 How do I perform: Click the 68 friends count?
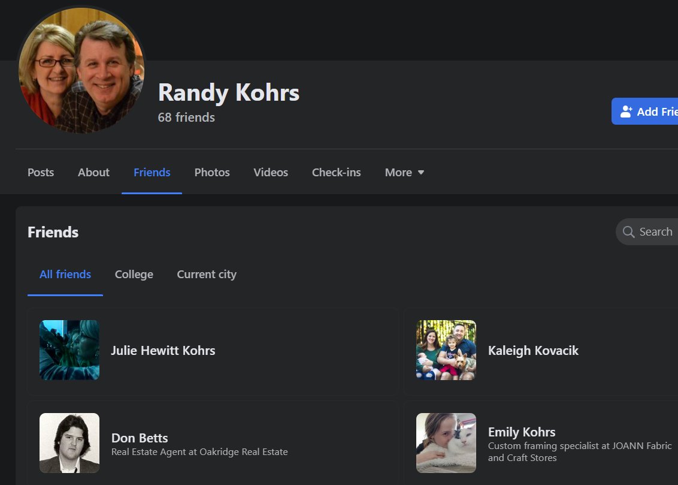pos(186,118)
